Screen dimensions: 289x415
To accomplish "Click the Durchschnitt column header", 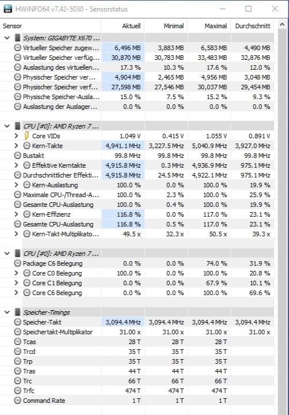I will point(253,26).
